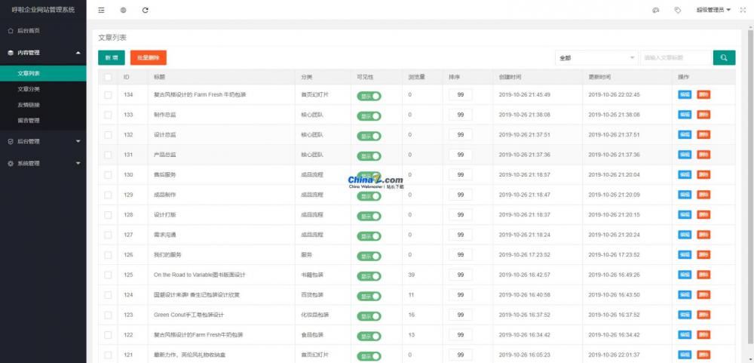Viewport: 754px width, 363px height.
Task: Edit sort value field for article 128
Action: [460, 215]
